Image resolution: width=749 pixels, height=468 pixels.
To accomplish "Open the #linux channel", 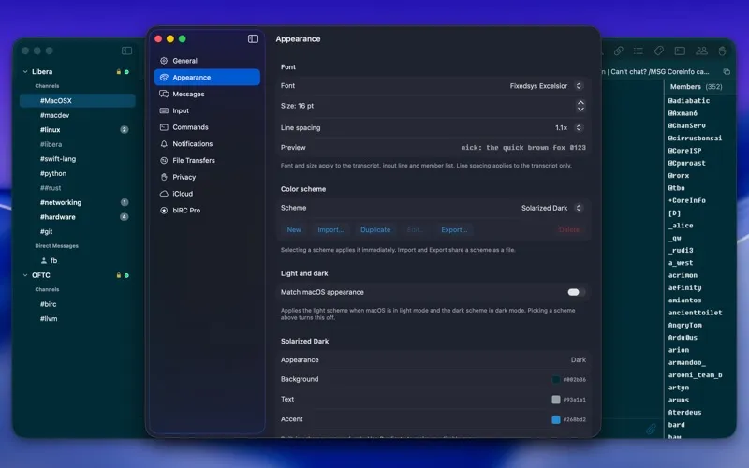I will point(78,130).
